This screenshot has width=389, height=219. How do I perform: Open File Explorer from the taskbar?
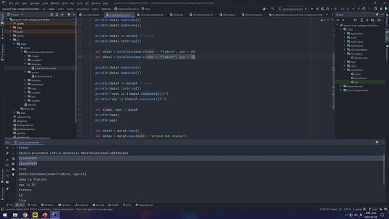[x=15, y=215]
